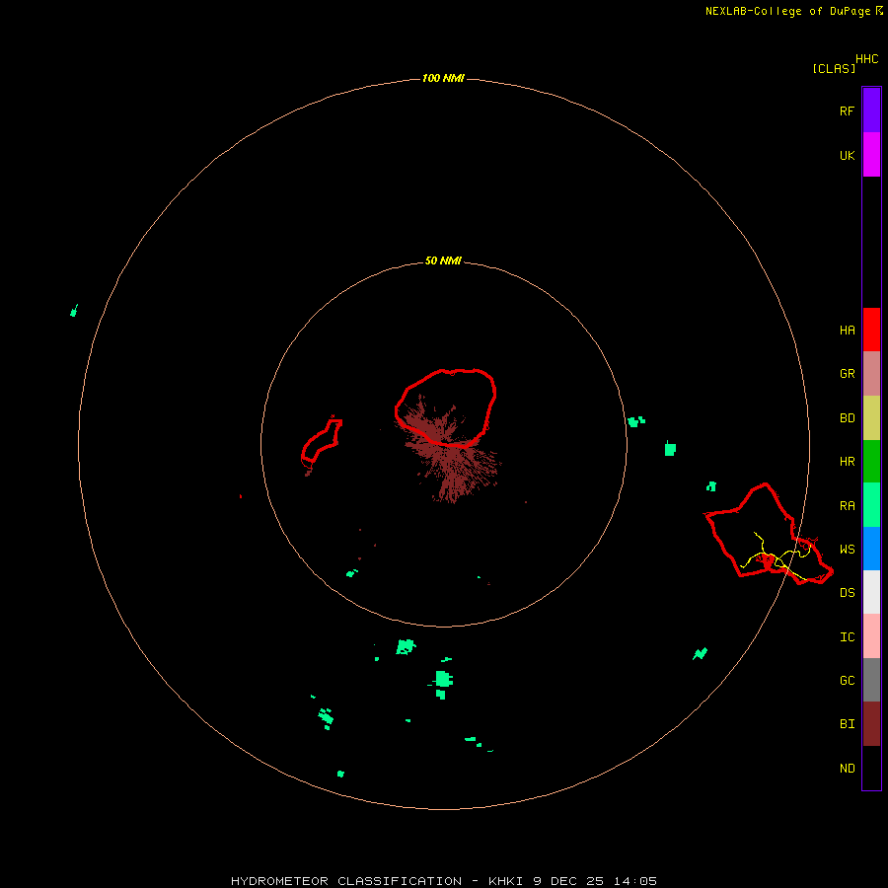Click the BI legend label text

[x=848, y=724]
